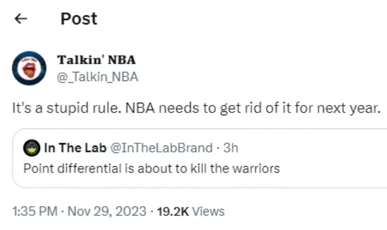
Task: Click the 19.2K view count number
Action: 173,211
